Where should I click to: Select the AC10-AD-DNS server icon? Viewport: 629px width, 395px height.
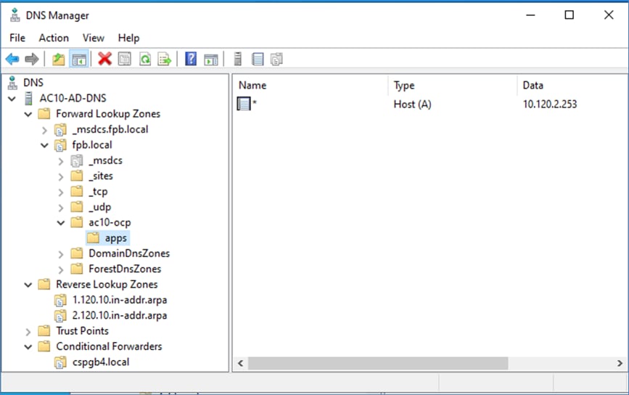point(28,98)
